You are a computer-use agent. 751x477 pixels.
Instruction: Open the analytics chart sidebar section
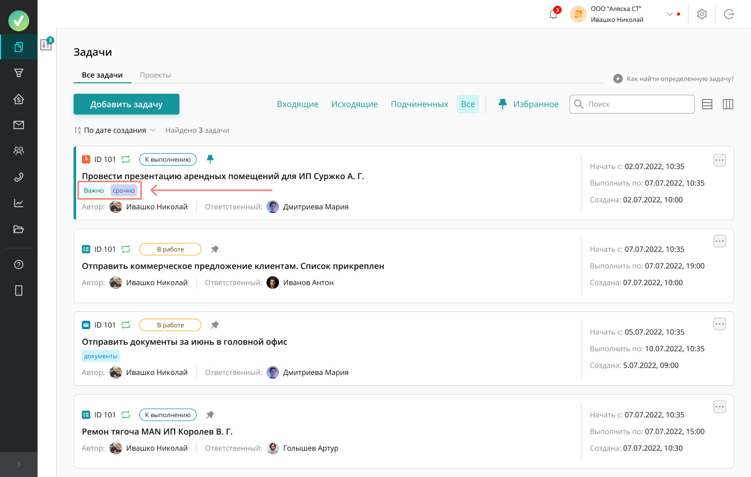click(x=19, y=203)
